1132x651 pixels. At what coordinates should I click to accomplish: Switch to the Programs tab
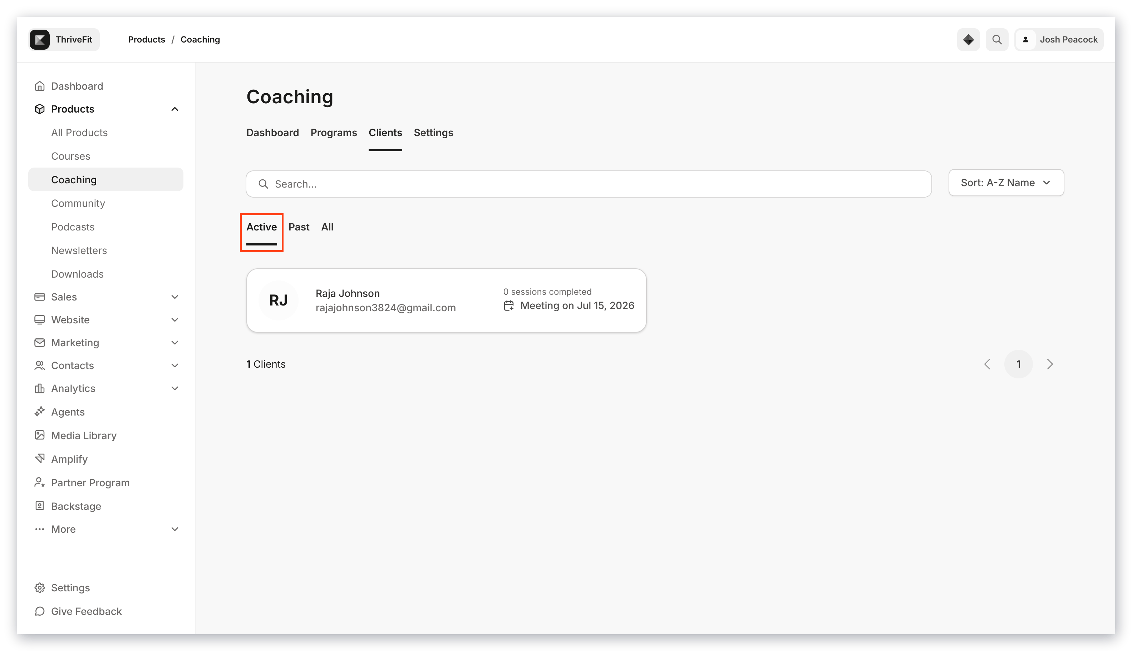click(x=334, y=133)
